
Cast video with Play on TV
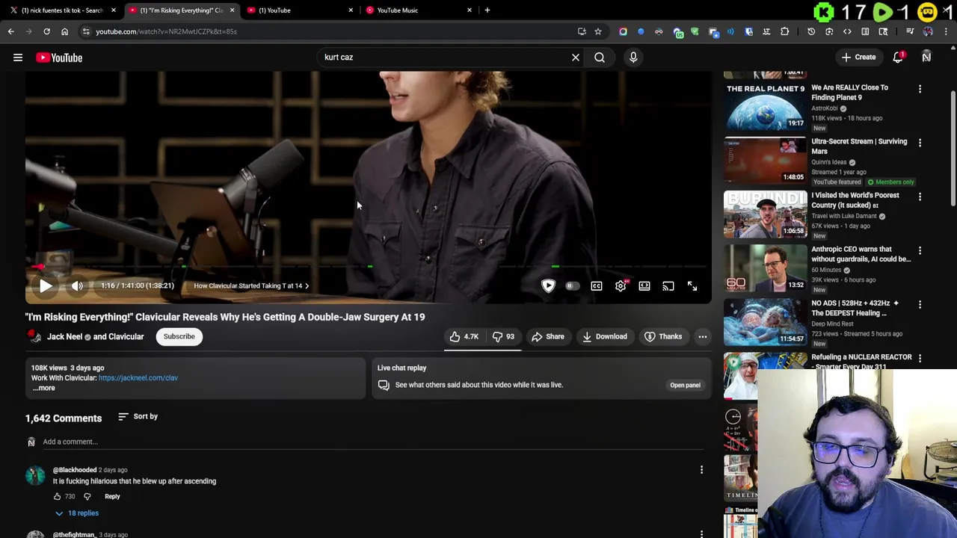(x=668, y=285)
